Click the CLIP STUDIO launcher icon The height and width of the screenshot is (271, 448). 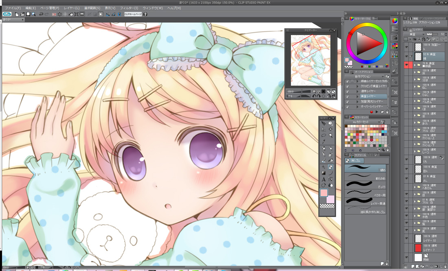(x=7, y=14)
